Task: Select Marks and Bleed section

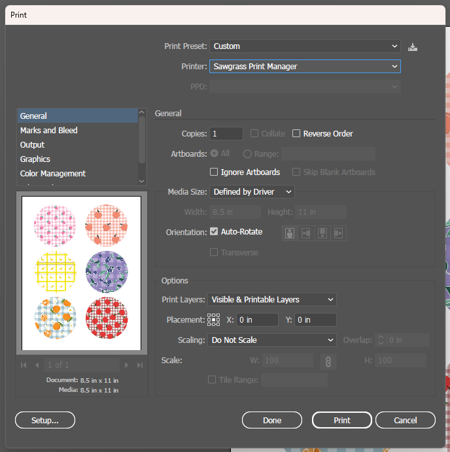Action: click(x=78, y=130)
